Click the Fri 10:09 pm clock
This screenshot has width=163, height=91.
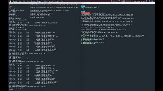coord(130,1)
